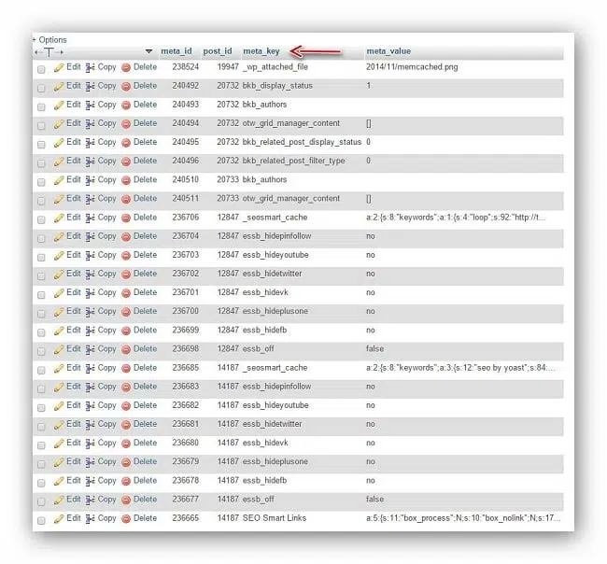This screenshot has height=564, width=607.
Task: Click the Edit link for row 240493
Action: coord(74,105)
